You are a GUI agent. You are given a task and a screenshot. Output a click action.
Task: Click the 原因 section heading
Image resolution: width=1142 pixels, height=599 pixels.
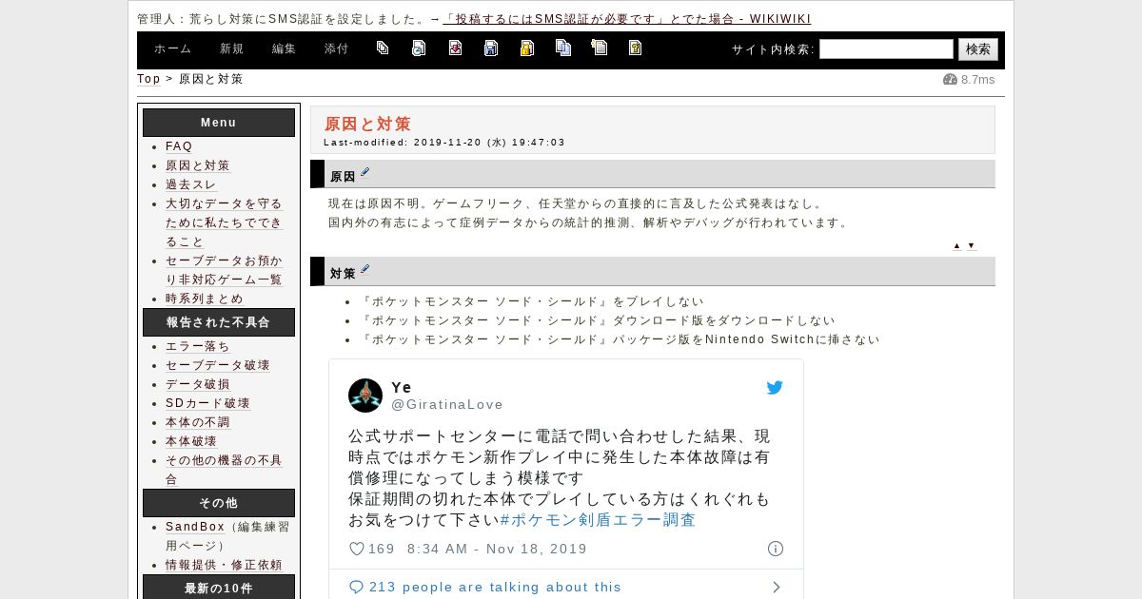(343, 177)
